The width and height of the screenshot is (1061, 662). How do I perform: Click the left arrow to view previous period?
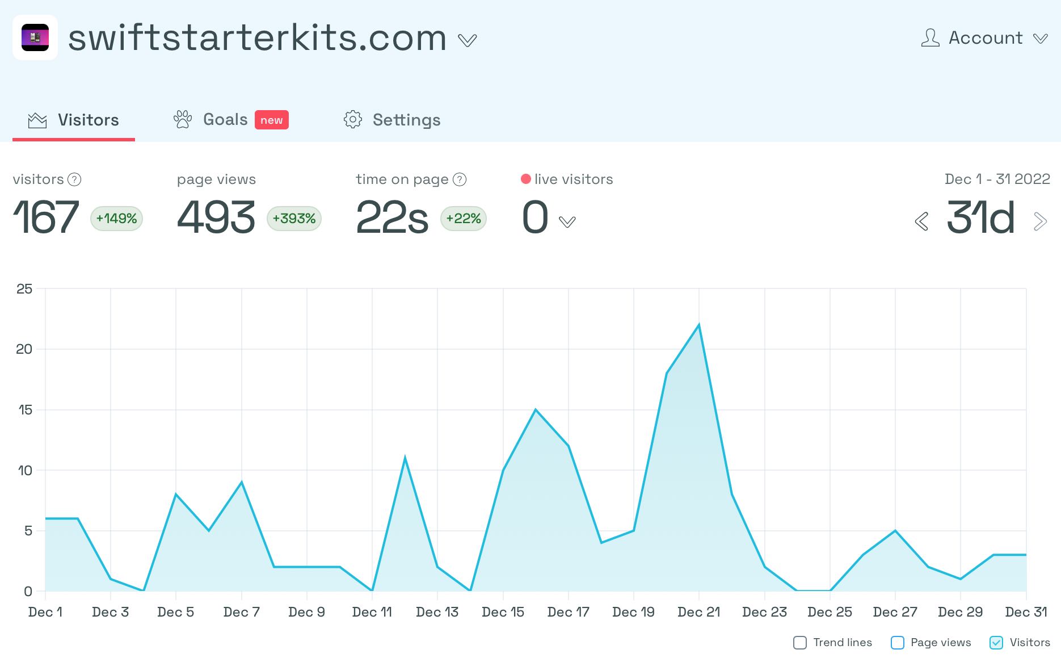(x=921, y=221)
